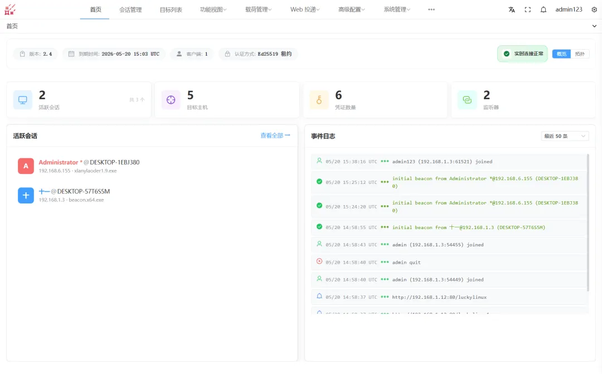
Task: Expand the 系统管理 dropdown menu
Action: point(397,9)
